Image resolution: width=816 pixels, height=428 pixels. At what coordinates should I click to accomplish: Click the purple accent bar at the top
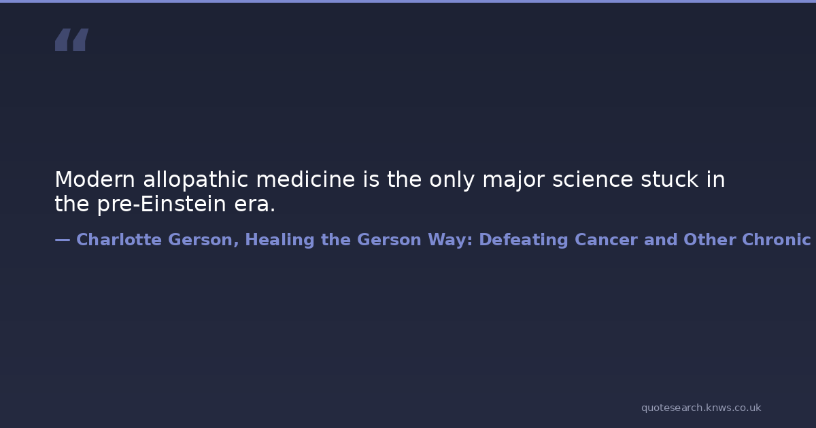(408, 1)
